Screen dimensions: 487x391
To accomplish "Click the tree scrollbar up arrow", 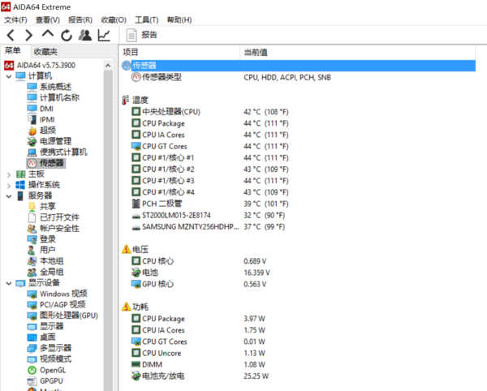I will point(108,66).
